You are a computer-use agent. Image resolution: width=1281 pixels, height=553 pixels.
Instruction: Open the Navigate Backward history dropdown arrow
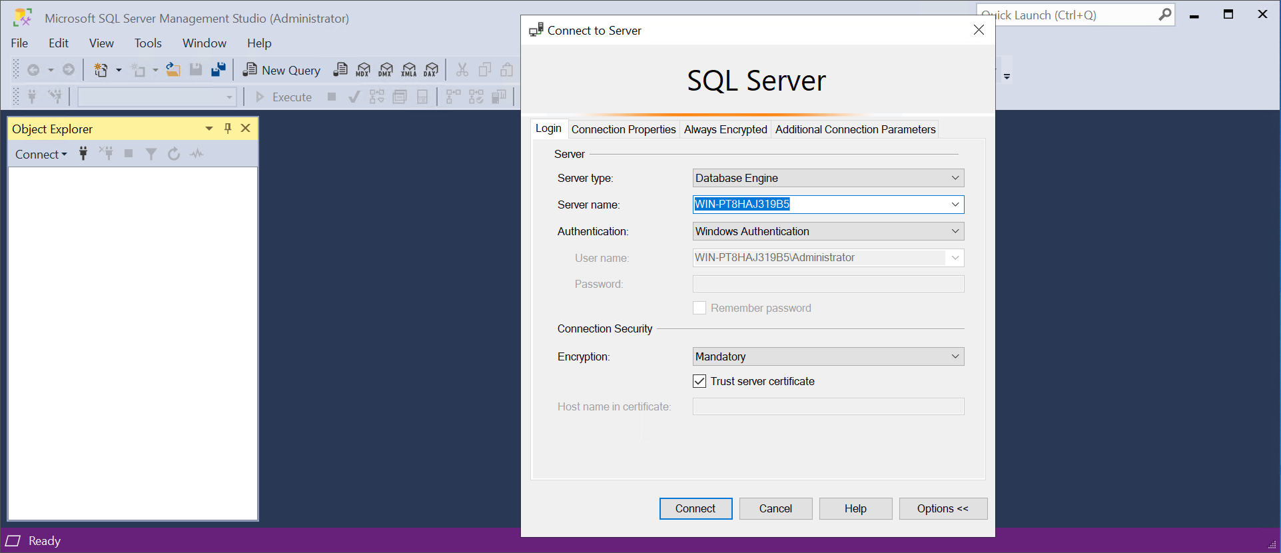[51, 70]
